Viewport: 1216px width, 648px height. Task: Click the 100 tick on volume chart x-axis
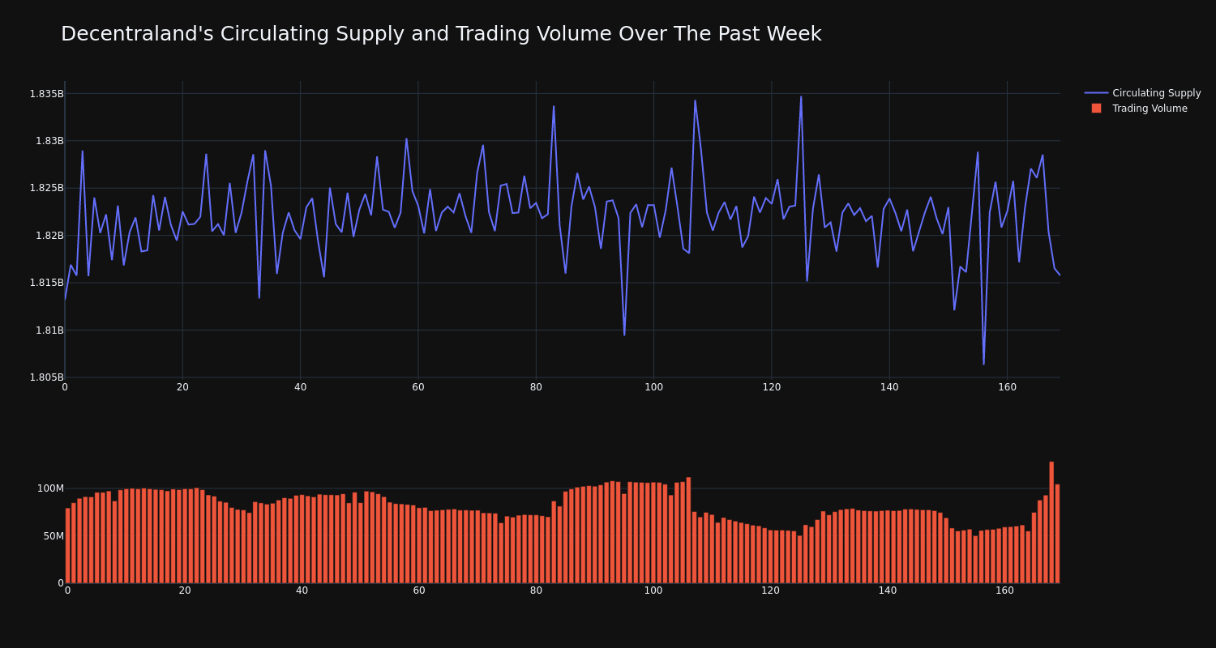click(x=653, y=590)
